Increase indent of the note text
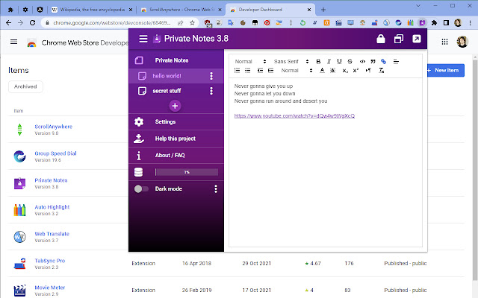The width and height of the screenshot is (478, 298). [270, 71]
